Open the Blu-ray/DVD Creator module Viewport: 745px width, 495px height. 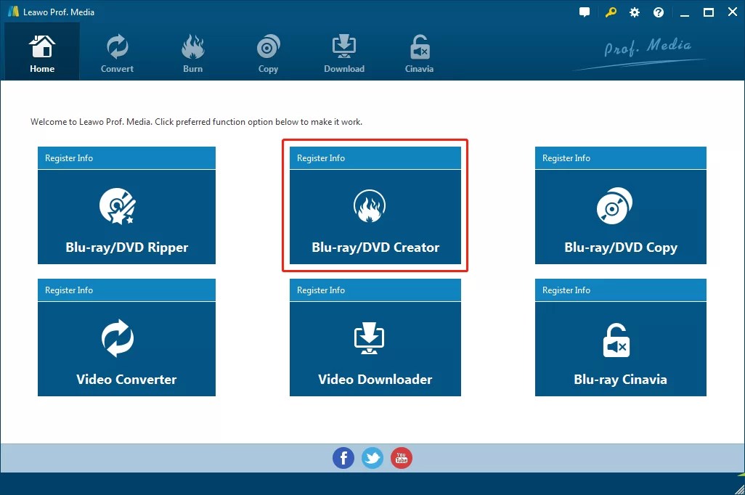[375, 218]
